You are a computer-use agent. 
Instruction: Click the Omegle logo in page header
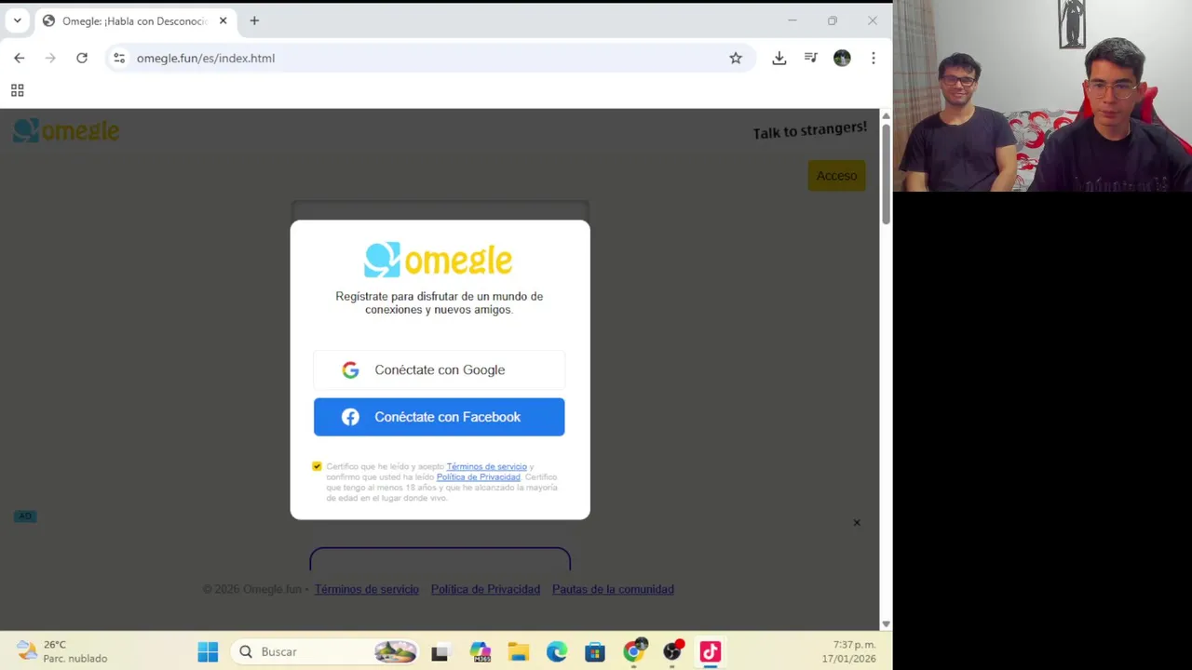click(x=66, y=131)
